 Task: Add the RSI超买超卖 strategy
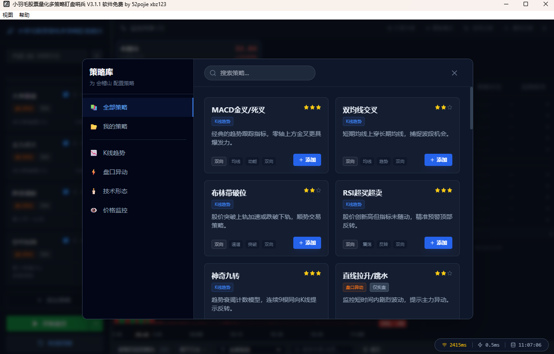point(438,243)
